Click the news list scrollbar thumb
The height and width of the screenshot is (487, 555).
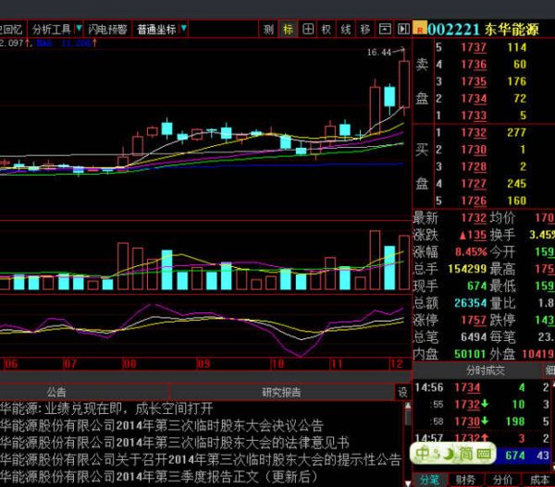point(408,418)
